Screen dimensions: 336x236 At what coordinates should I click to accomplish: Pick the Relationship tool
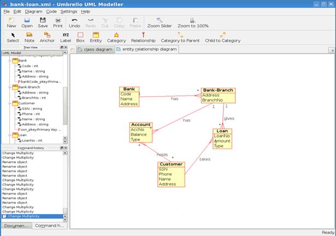coord(143,37)
